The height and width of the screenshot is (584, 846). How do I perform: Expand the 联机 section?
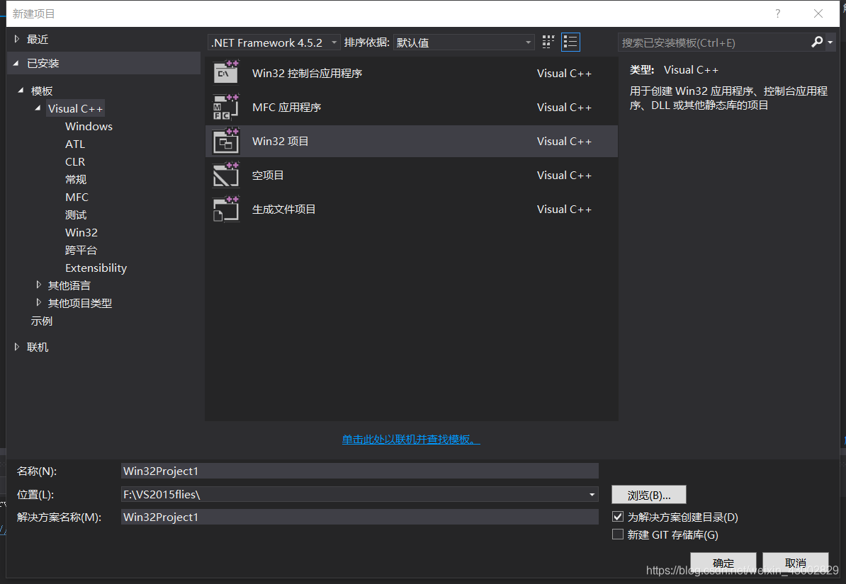(x=17, y=347)
